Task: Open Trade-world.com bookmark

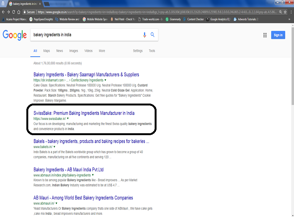Action: [150, 19]
